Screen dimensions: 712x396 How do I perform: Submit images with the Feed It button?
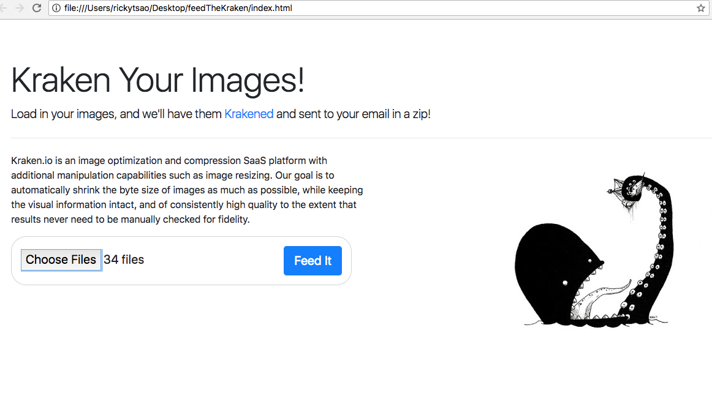click(x=313, y=261)
